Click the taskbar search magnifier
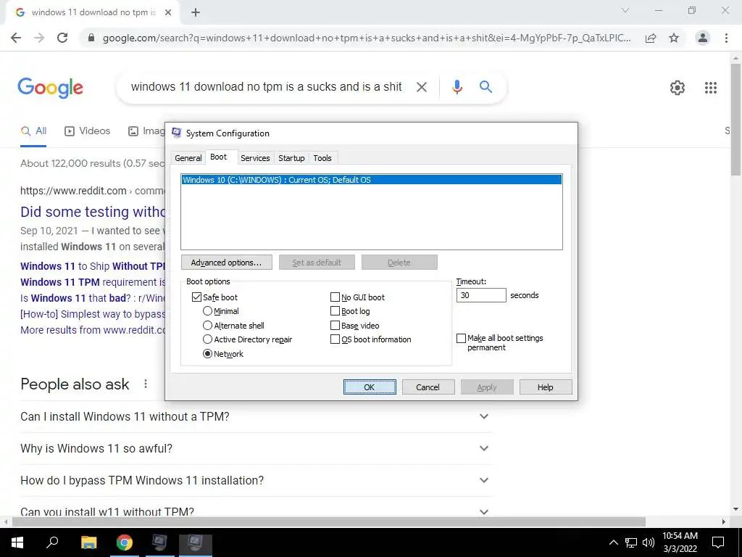 coord(52,541)
